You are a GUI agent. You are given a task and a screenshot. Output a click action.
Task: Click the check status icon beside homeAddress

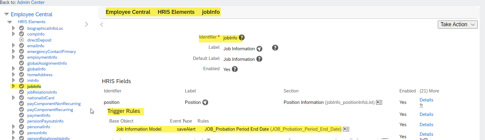coord(21,75)
